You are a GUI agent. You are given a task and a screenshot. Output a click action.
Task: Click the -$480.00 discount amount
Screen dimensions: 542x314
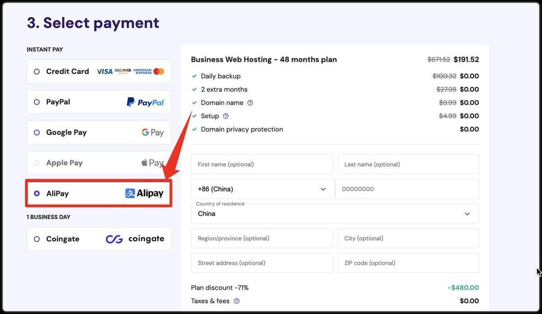463,288
